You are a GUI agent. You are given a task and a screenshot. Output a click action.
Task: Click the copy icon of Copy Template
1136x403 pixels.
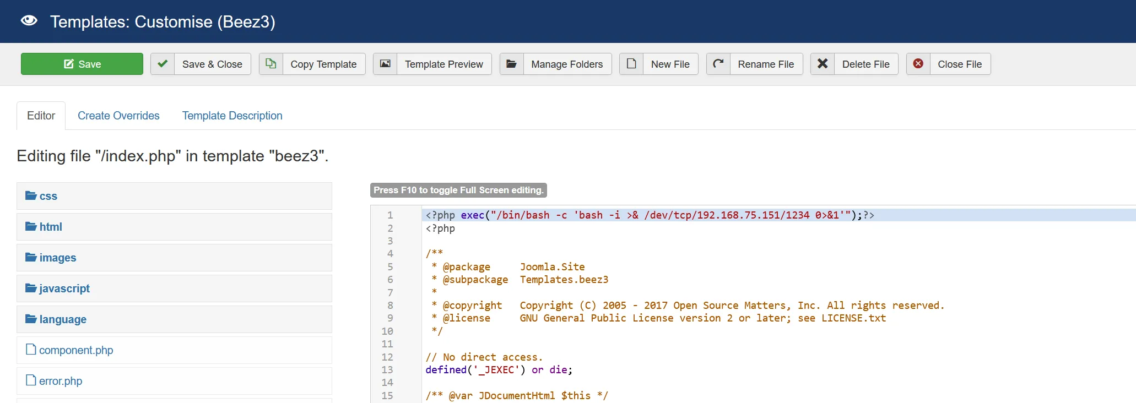(x=271, y=64)
